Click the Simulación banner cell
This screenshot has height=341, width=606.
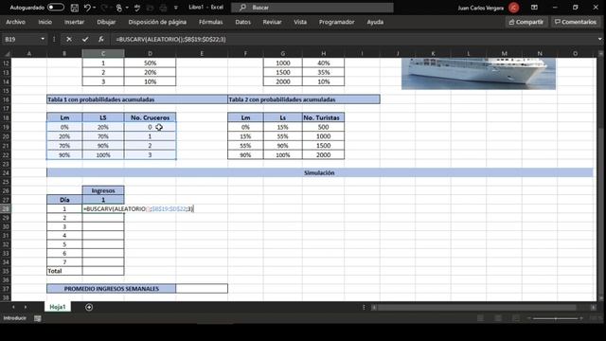pyautogui.click(x=320, y=172)
